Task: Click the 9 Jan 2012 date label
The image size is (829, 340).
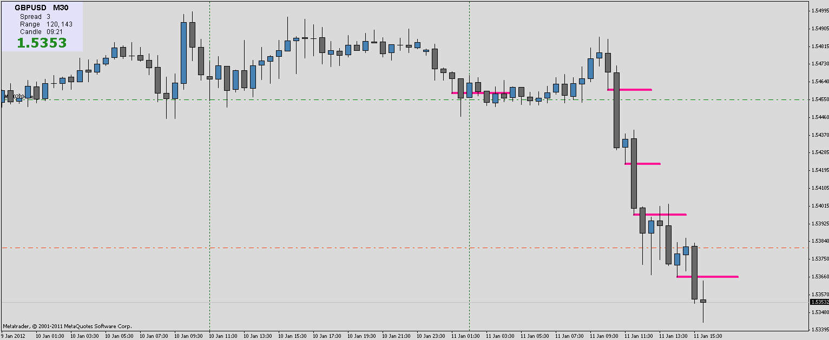Action: [13, 336]
